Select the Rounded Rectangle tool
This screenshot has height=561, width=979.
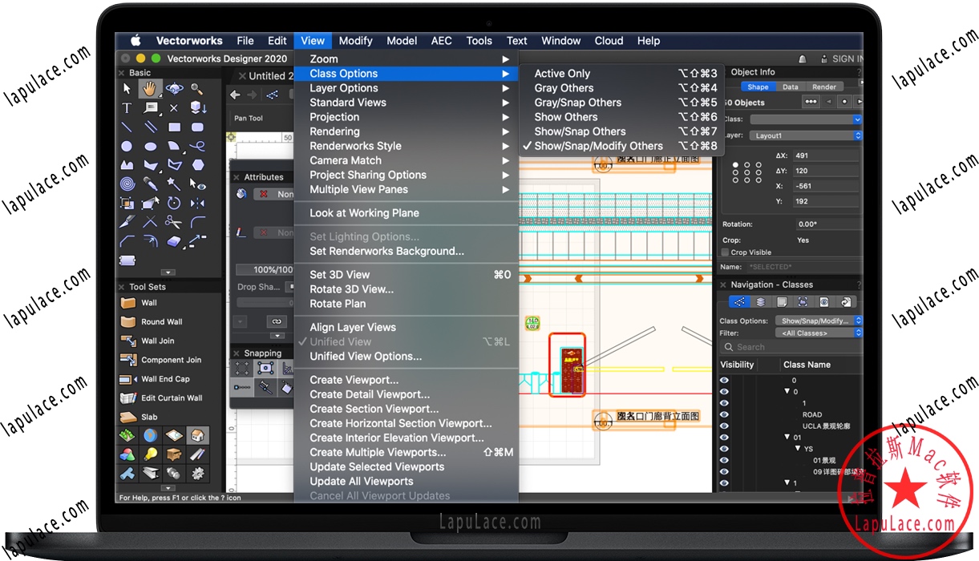coord(197,127)
